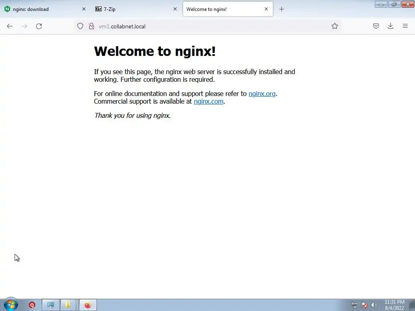Click the volume speaker tray icon

(374, 305)
